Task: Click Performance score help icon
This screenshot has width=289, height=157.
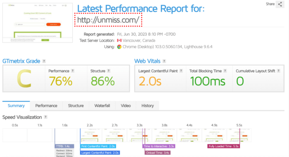Action: point(73,71)
